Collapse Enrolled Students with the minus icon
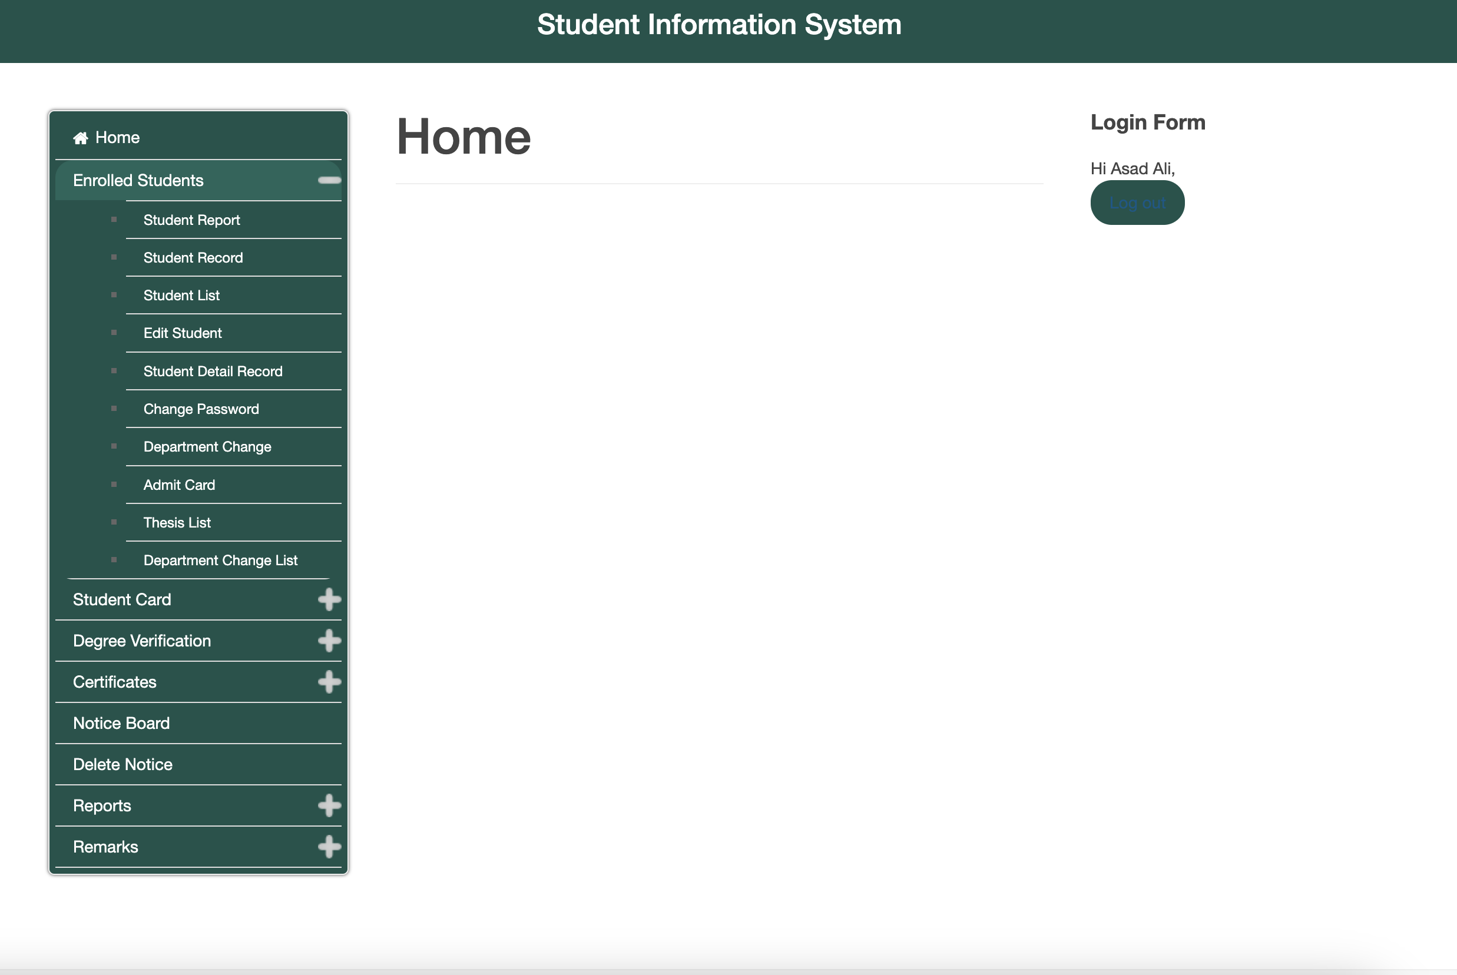 tap(329, 180)
